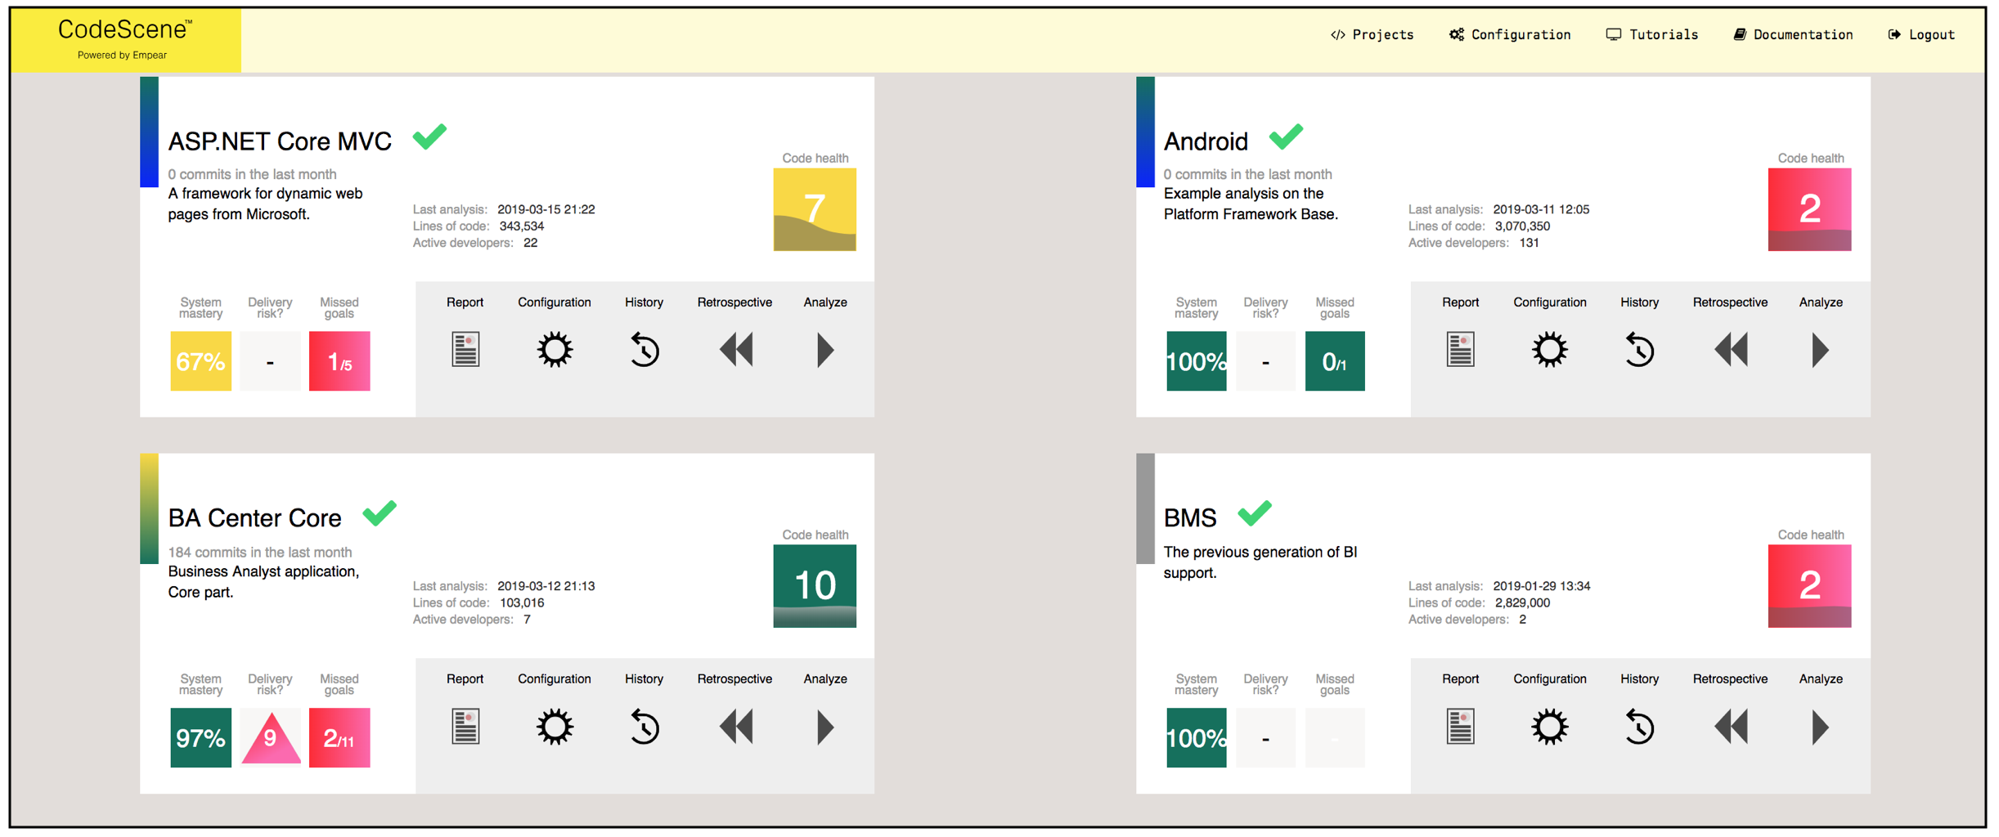Click BMS 100% system mastery tile
The image size is (1999, 837).
[x=1196, y=737]
